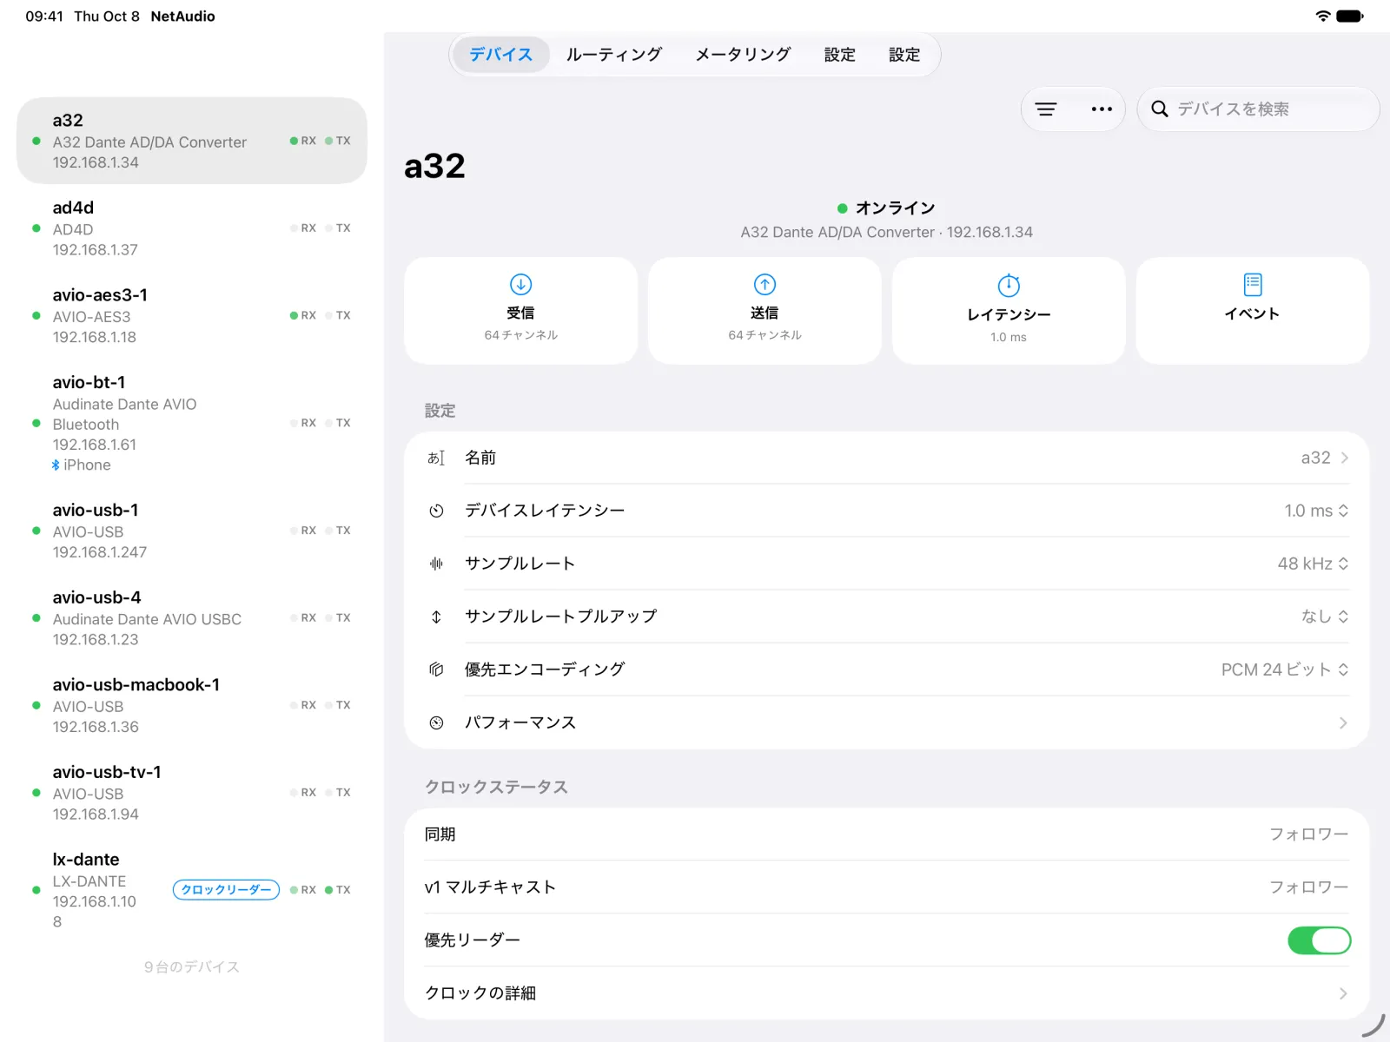Click the Wi-Fi status icon
This screenshot has height=1042, width=1390.
(x=1322, y=16)
